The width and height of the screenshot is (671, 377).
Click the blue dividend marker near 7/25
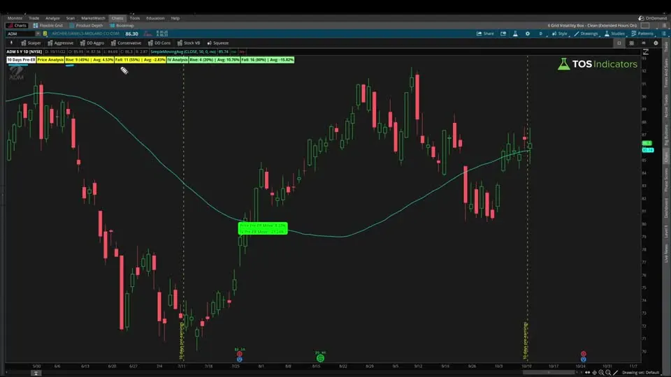(239, 359)
